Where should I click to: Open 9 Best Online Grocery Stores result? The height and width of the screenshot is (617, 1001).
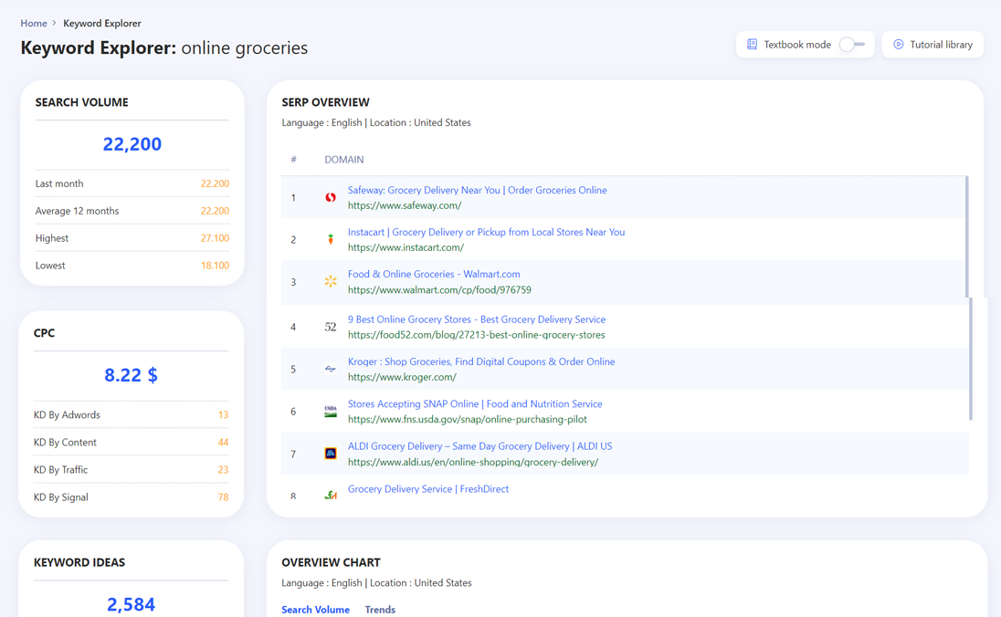tap(477, 319)
